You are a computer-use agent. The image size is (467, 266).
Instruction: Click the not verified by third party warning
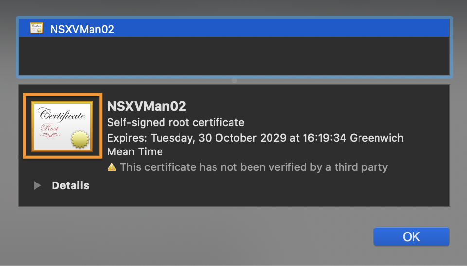pyautogui.click(x=254, y=167)
